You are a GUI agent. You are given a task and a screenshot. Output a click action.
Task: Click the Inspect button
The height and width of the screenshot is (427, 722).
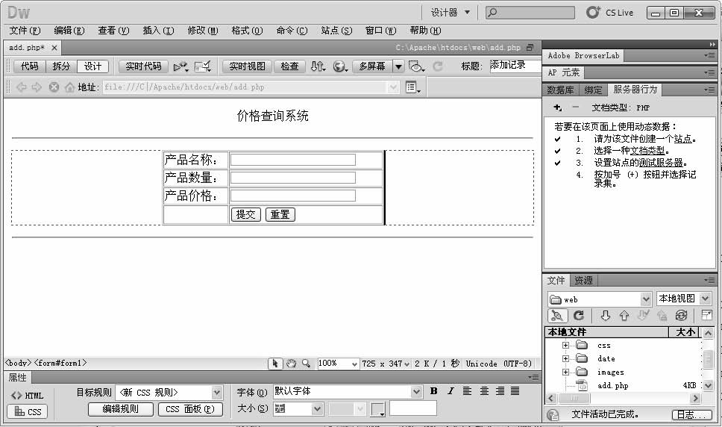(x=289, y=66)
